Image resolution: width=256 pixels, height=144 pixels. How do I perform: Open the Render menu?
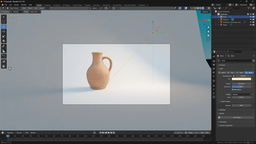[x=16, y=5]
